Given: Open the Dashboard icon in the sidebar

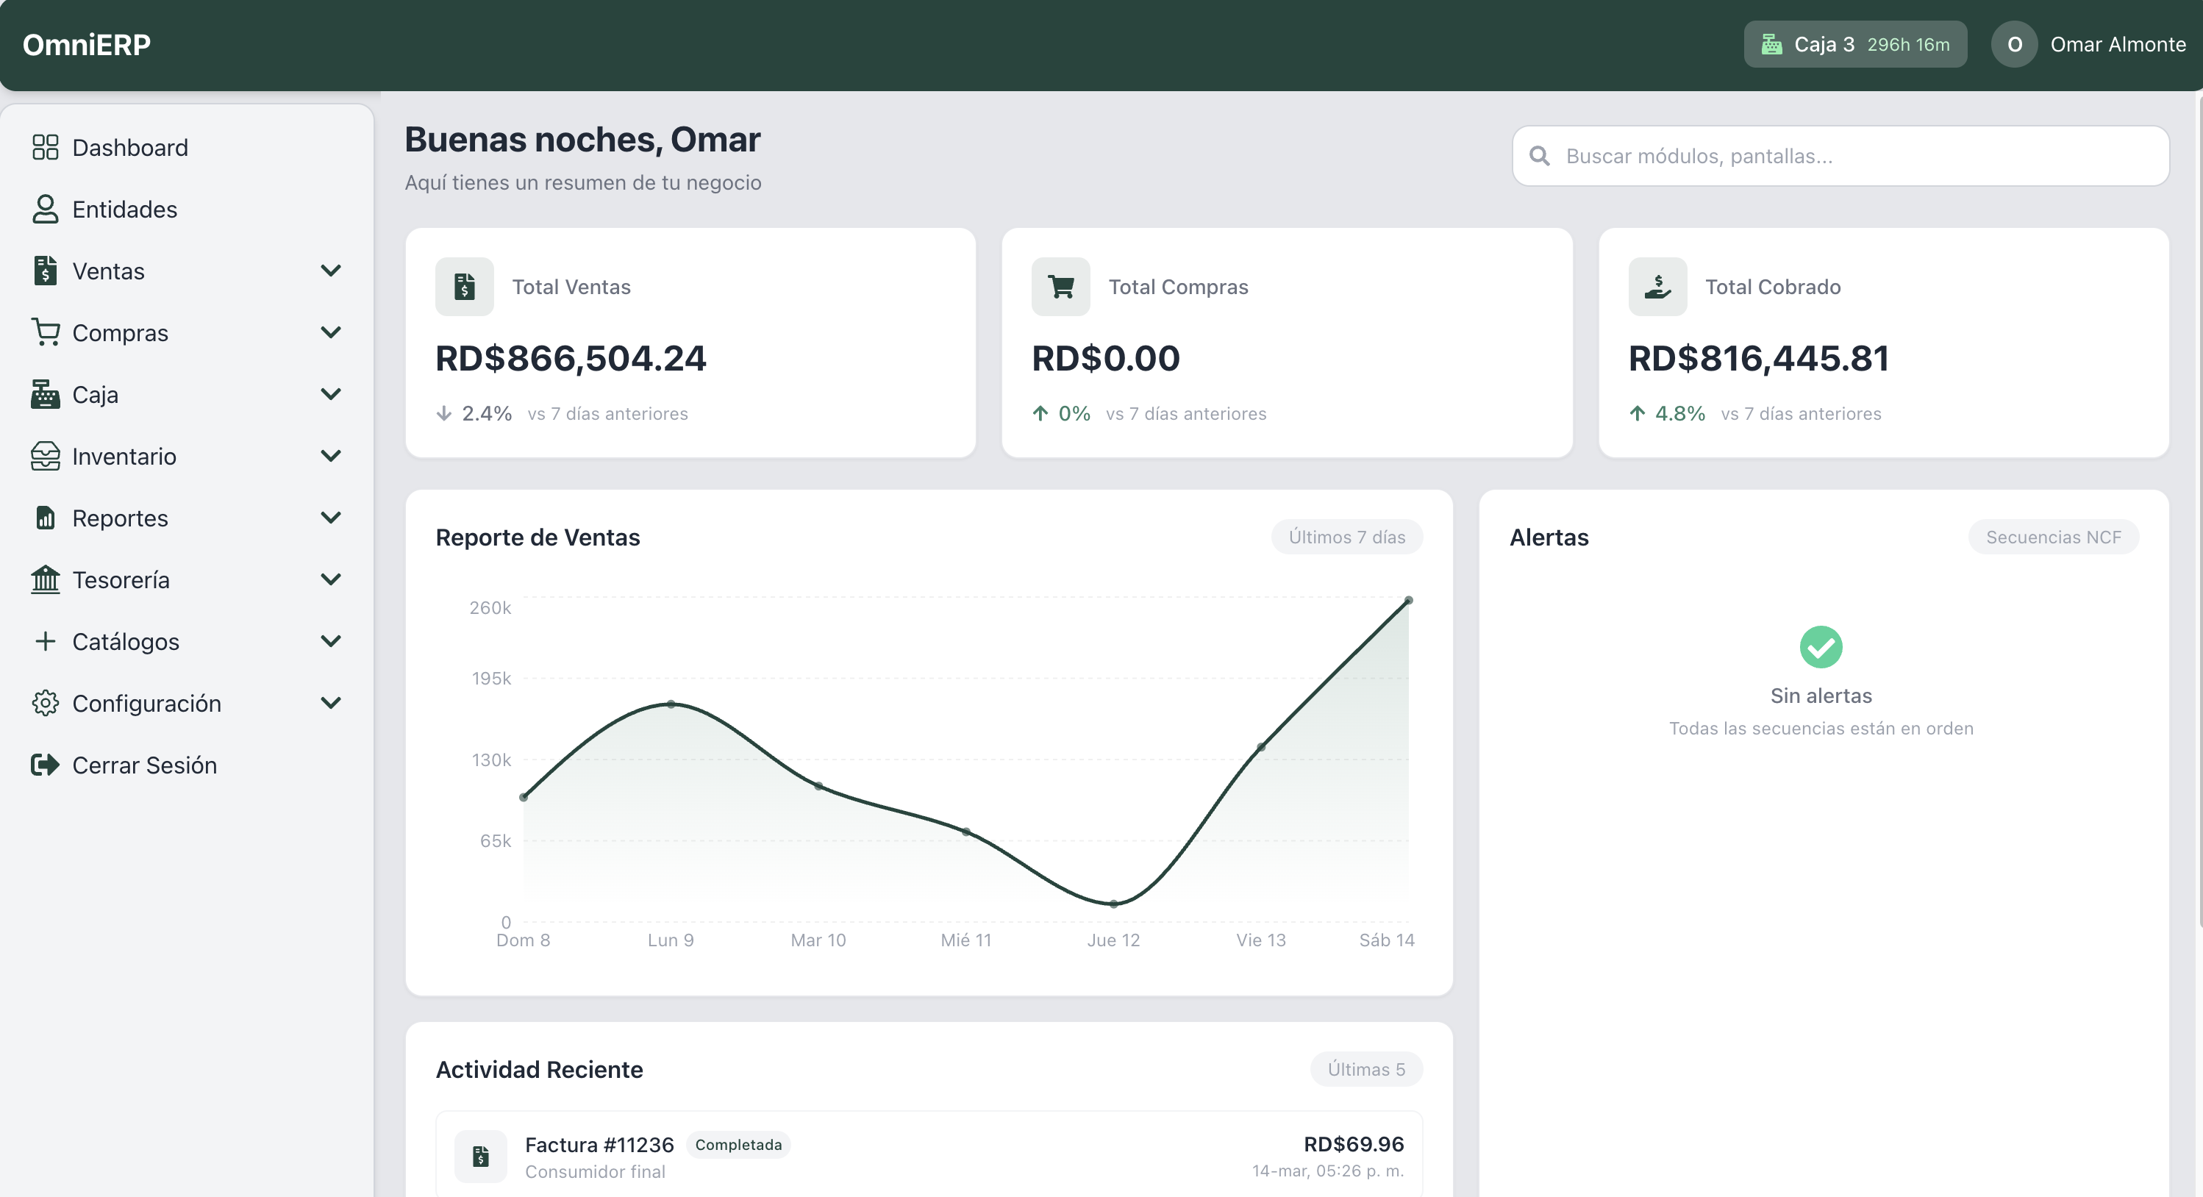Looking at the screenshot, I should pyautogui.click(x=46, y=146).
